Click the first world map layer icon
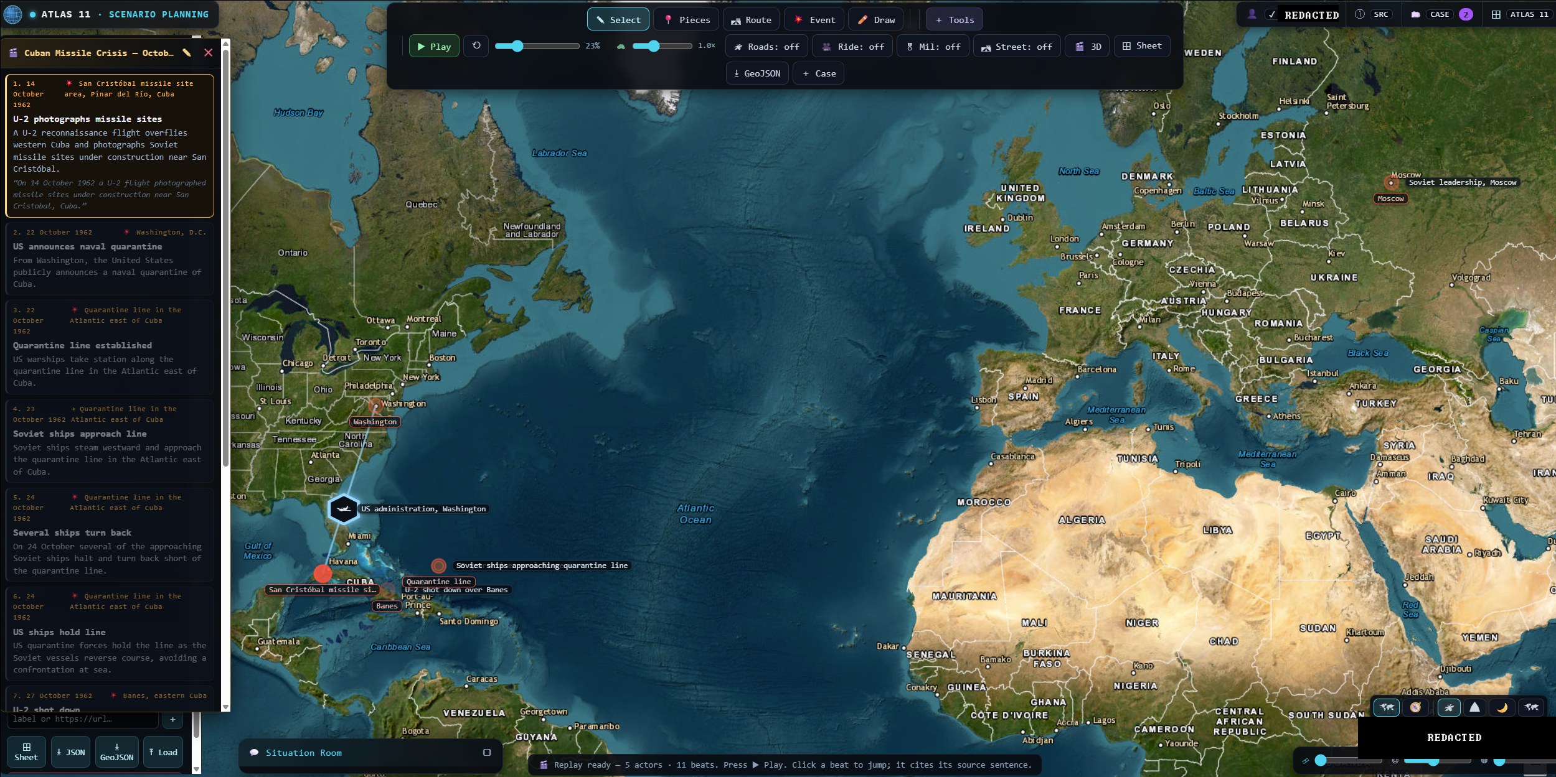Viewport: 1556px width, 777px height. [x=1387, y=707]
